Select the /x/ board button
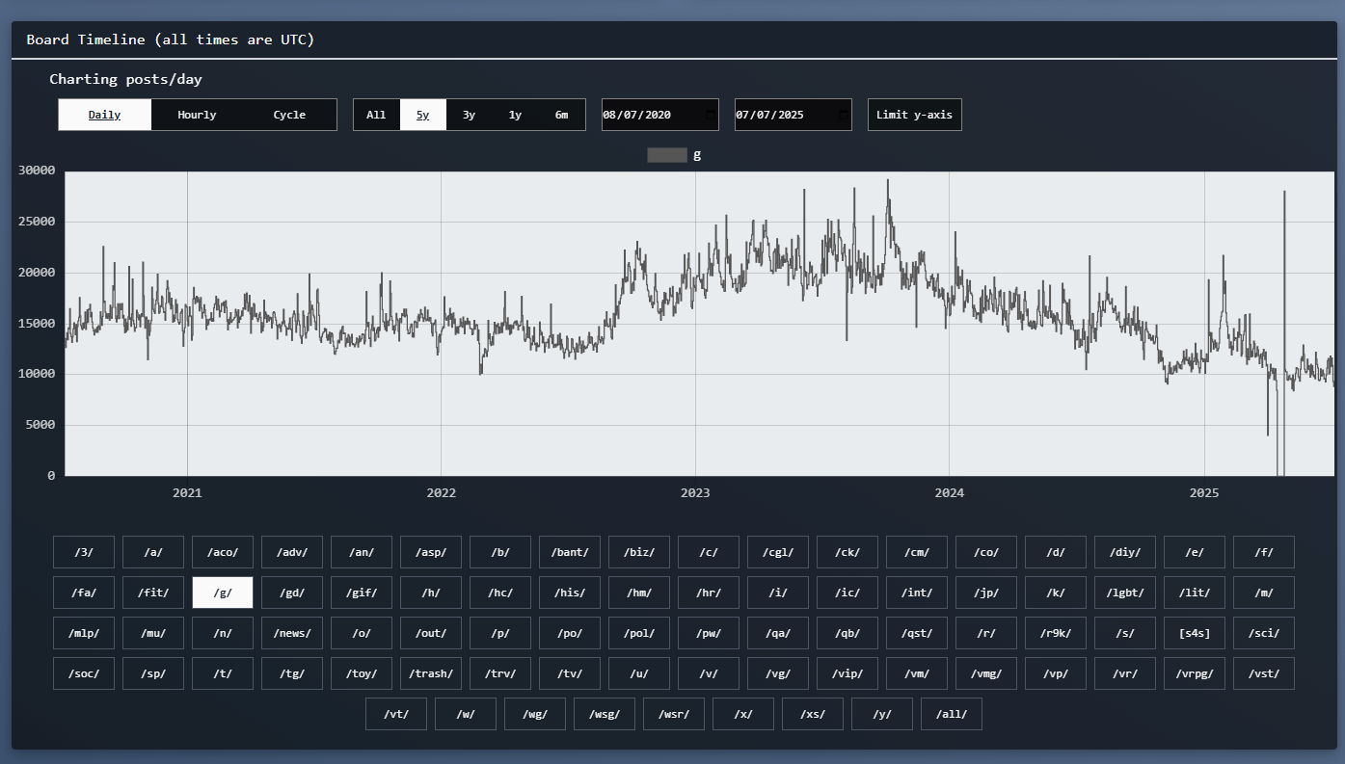Screen dimensions: 1345x764 click(743, 714)
